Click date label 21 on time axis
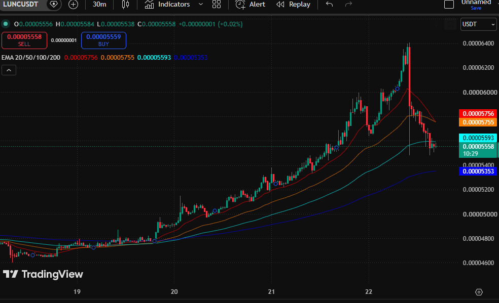Image resolution: width=499 pixels, height=303 pixels. point(271,292)
